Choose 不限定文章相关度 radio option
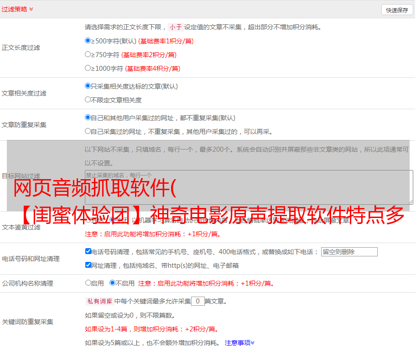416x351 pixels. coord(88,100)
